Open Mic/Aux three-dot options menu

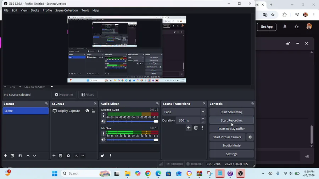tap(103, 133)
